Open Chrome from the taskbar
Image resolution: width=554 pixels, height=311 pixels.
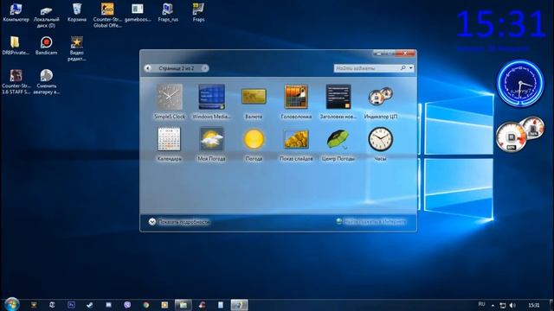pos(146,305)
